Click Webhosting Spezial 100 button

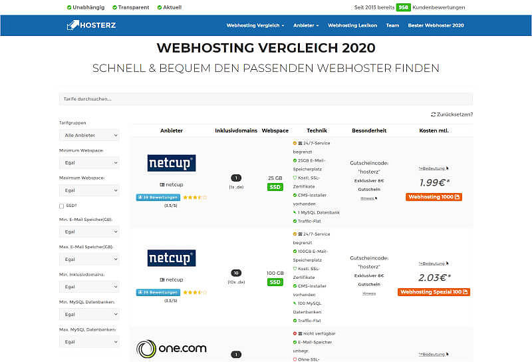tap(434, 291)
